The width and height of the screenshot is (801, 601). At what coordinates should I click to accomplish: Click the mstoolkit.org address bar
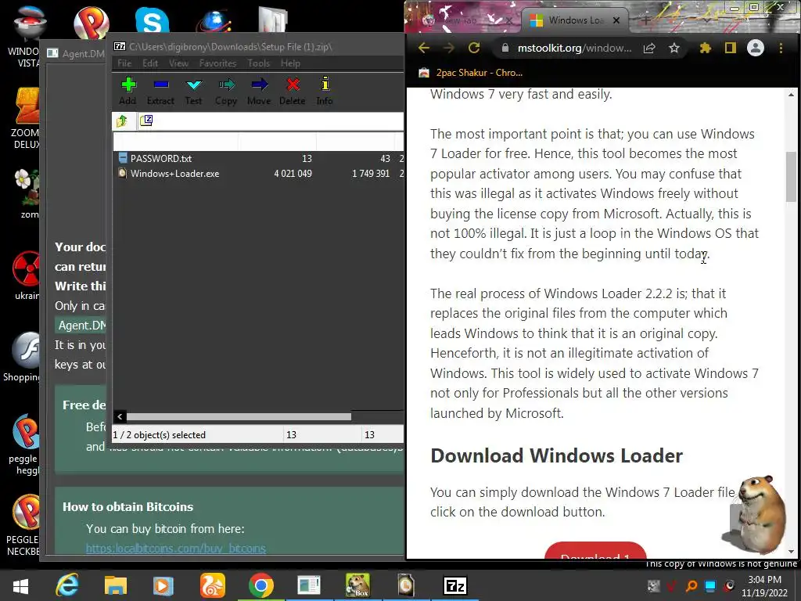574,48
